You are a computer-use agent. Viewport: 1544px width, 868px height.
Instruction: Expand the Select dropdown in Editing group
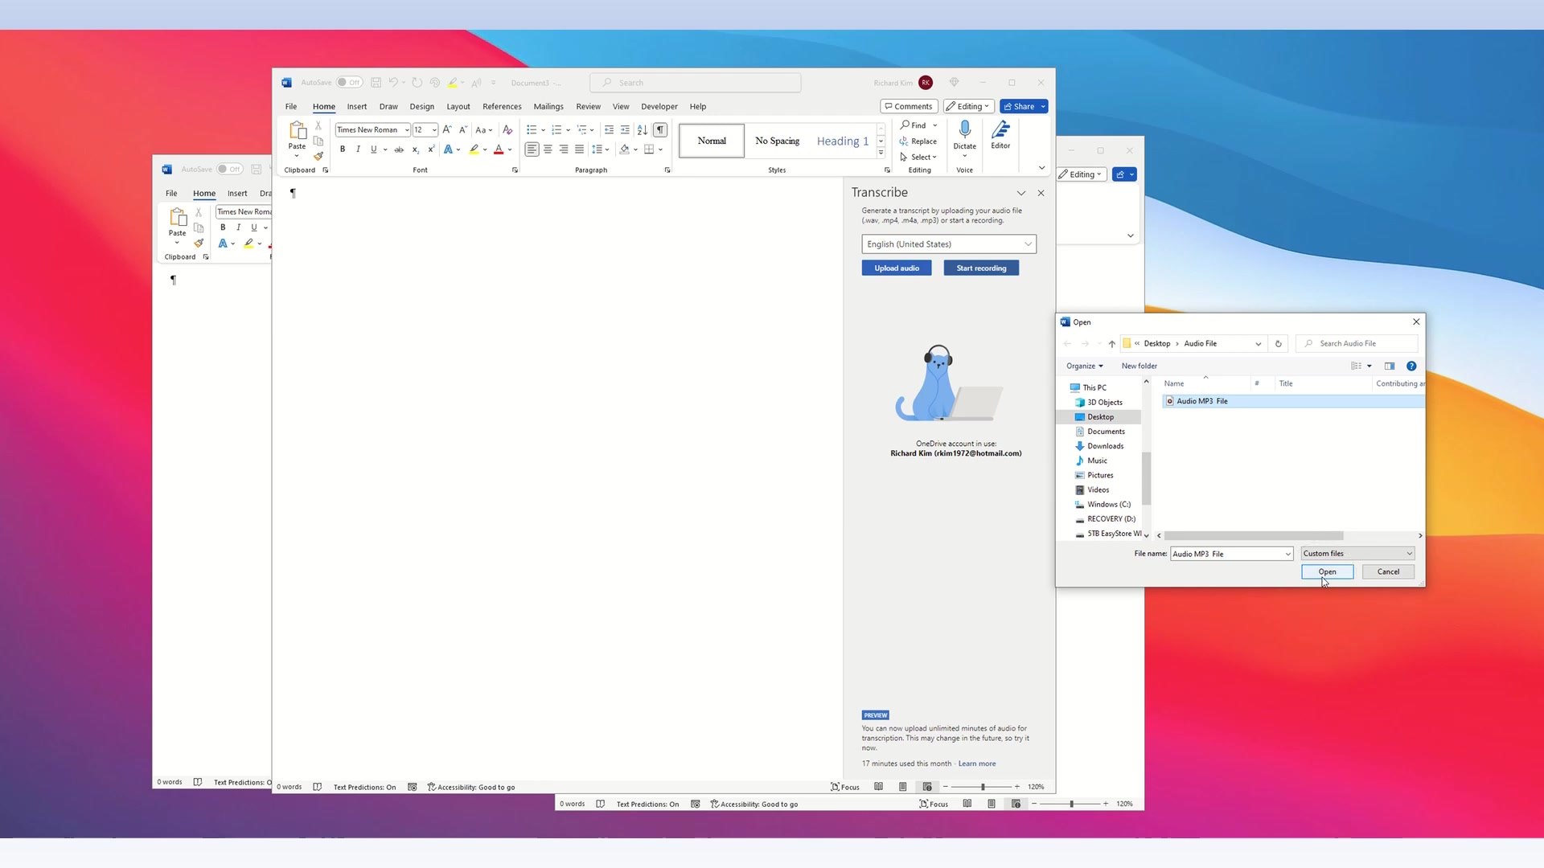pyautogui.click(x=918, y=158)
